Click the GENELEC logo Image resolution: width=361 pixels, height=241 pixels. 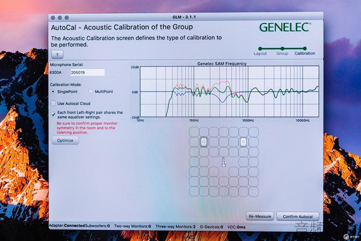285,27
